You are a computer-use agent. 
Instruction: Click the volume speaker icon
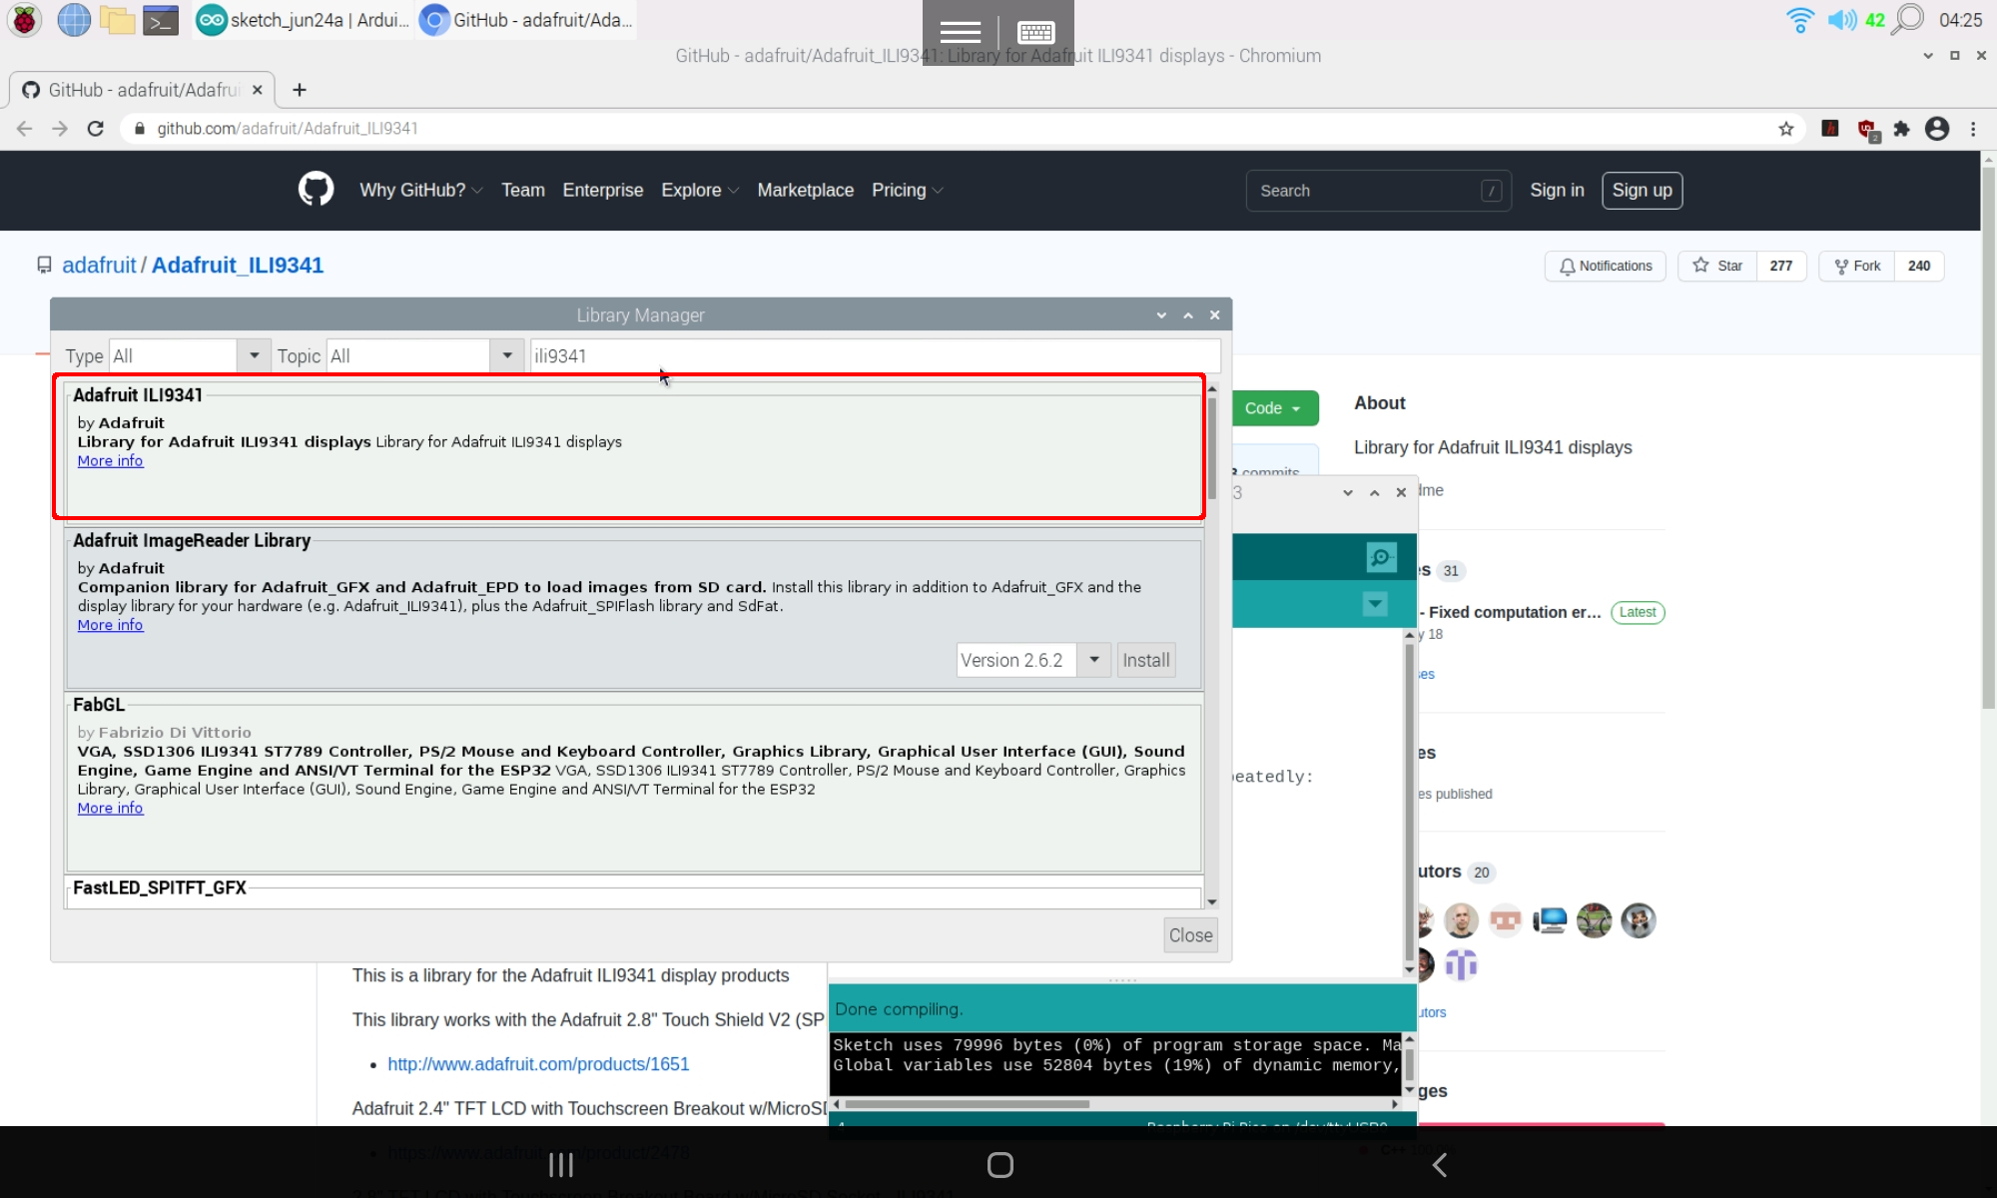point(1840,19)
